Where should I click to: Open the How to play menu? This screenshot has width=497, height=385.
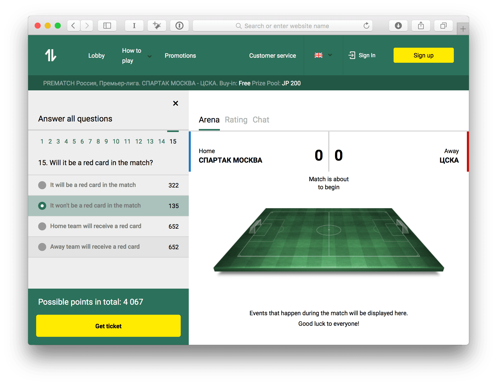132,56
